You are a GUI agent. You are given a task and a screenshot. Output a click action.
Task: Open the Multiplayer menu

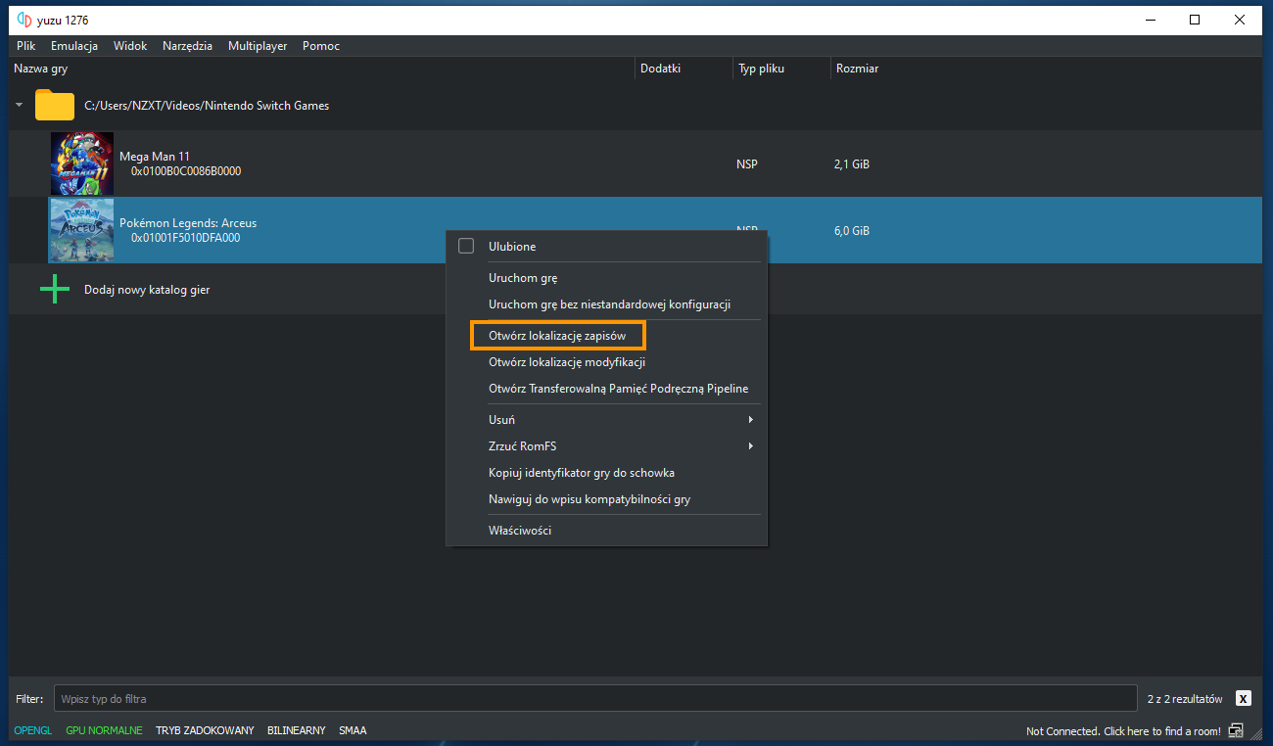[x=258, y=46]
